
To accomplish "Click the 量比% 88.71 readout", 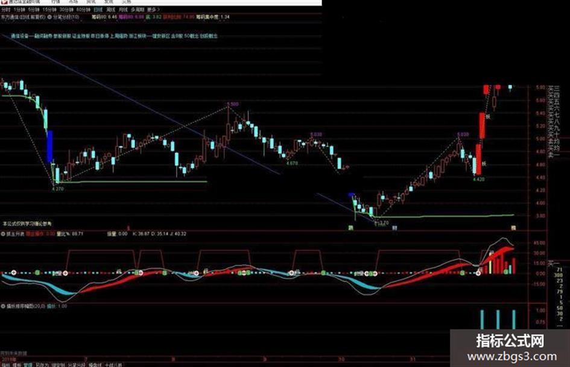I will [70, 234].
